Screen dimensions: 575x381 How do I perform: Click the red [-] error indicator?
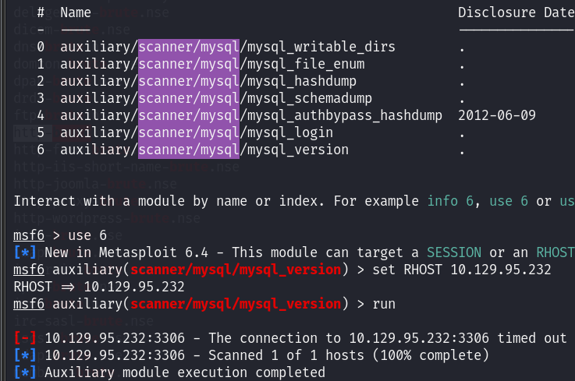click(x=25, y=338)
